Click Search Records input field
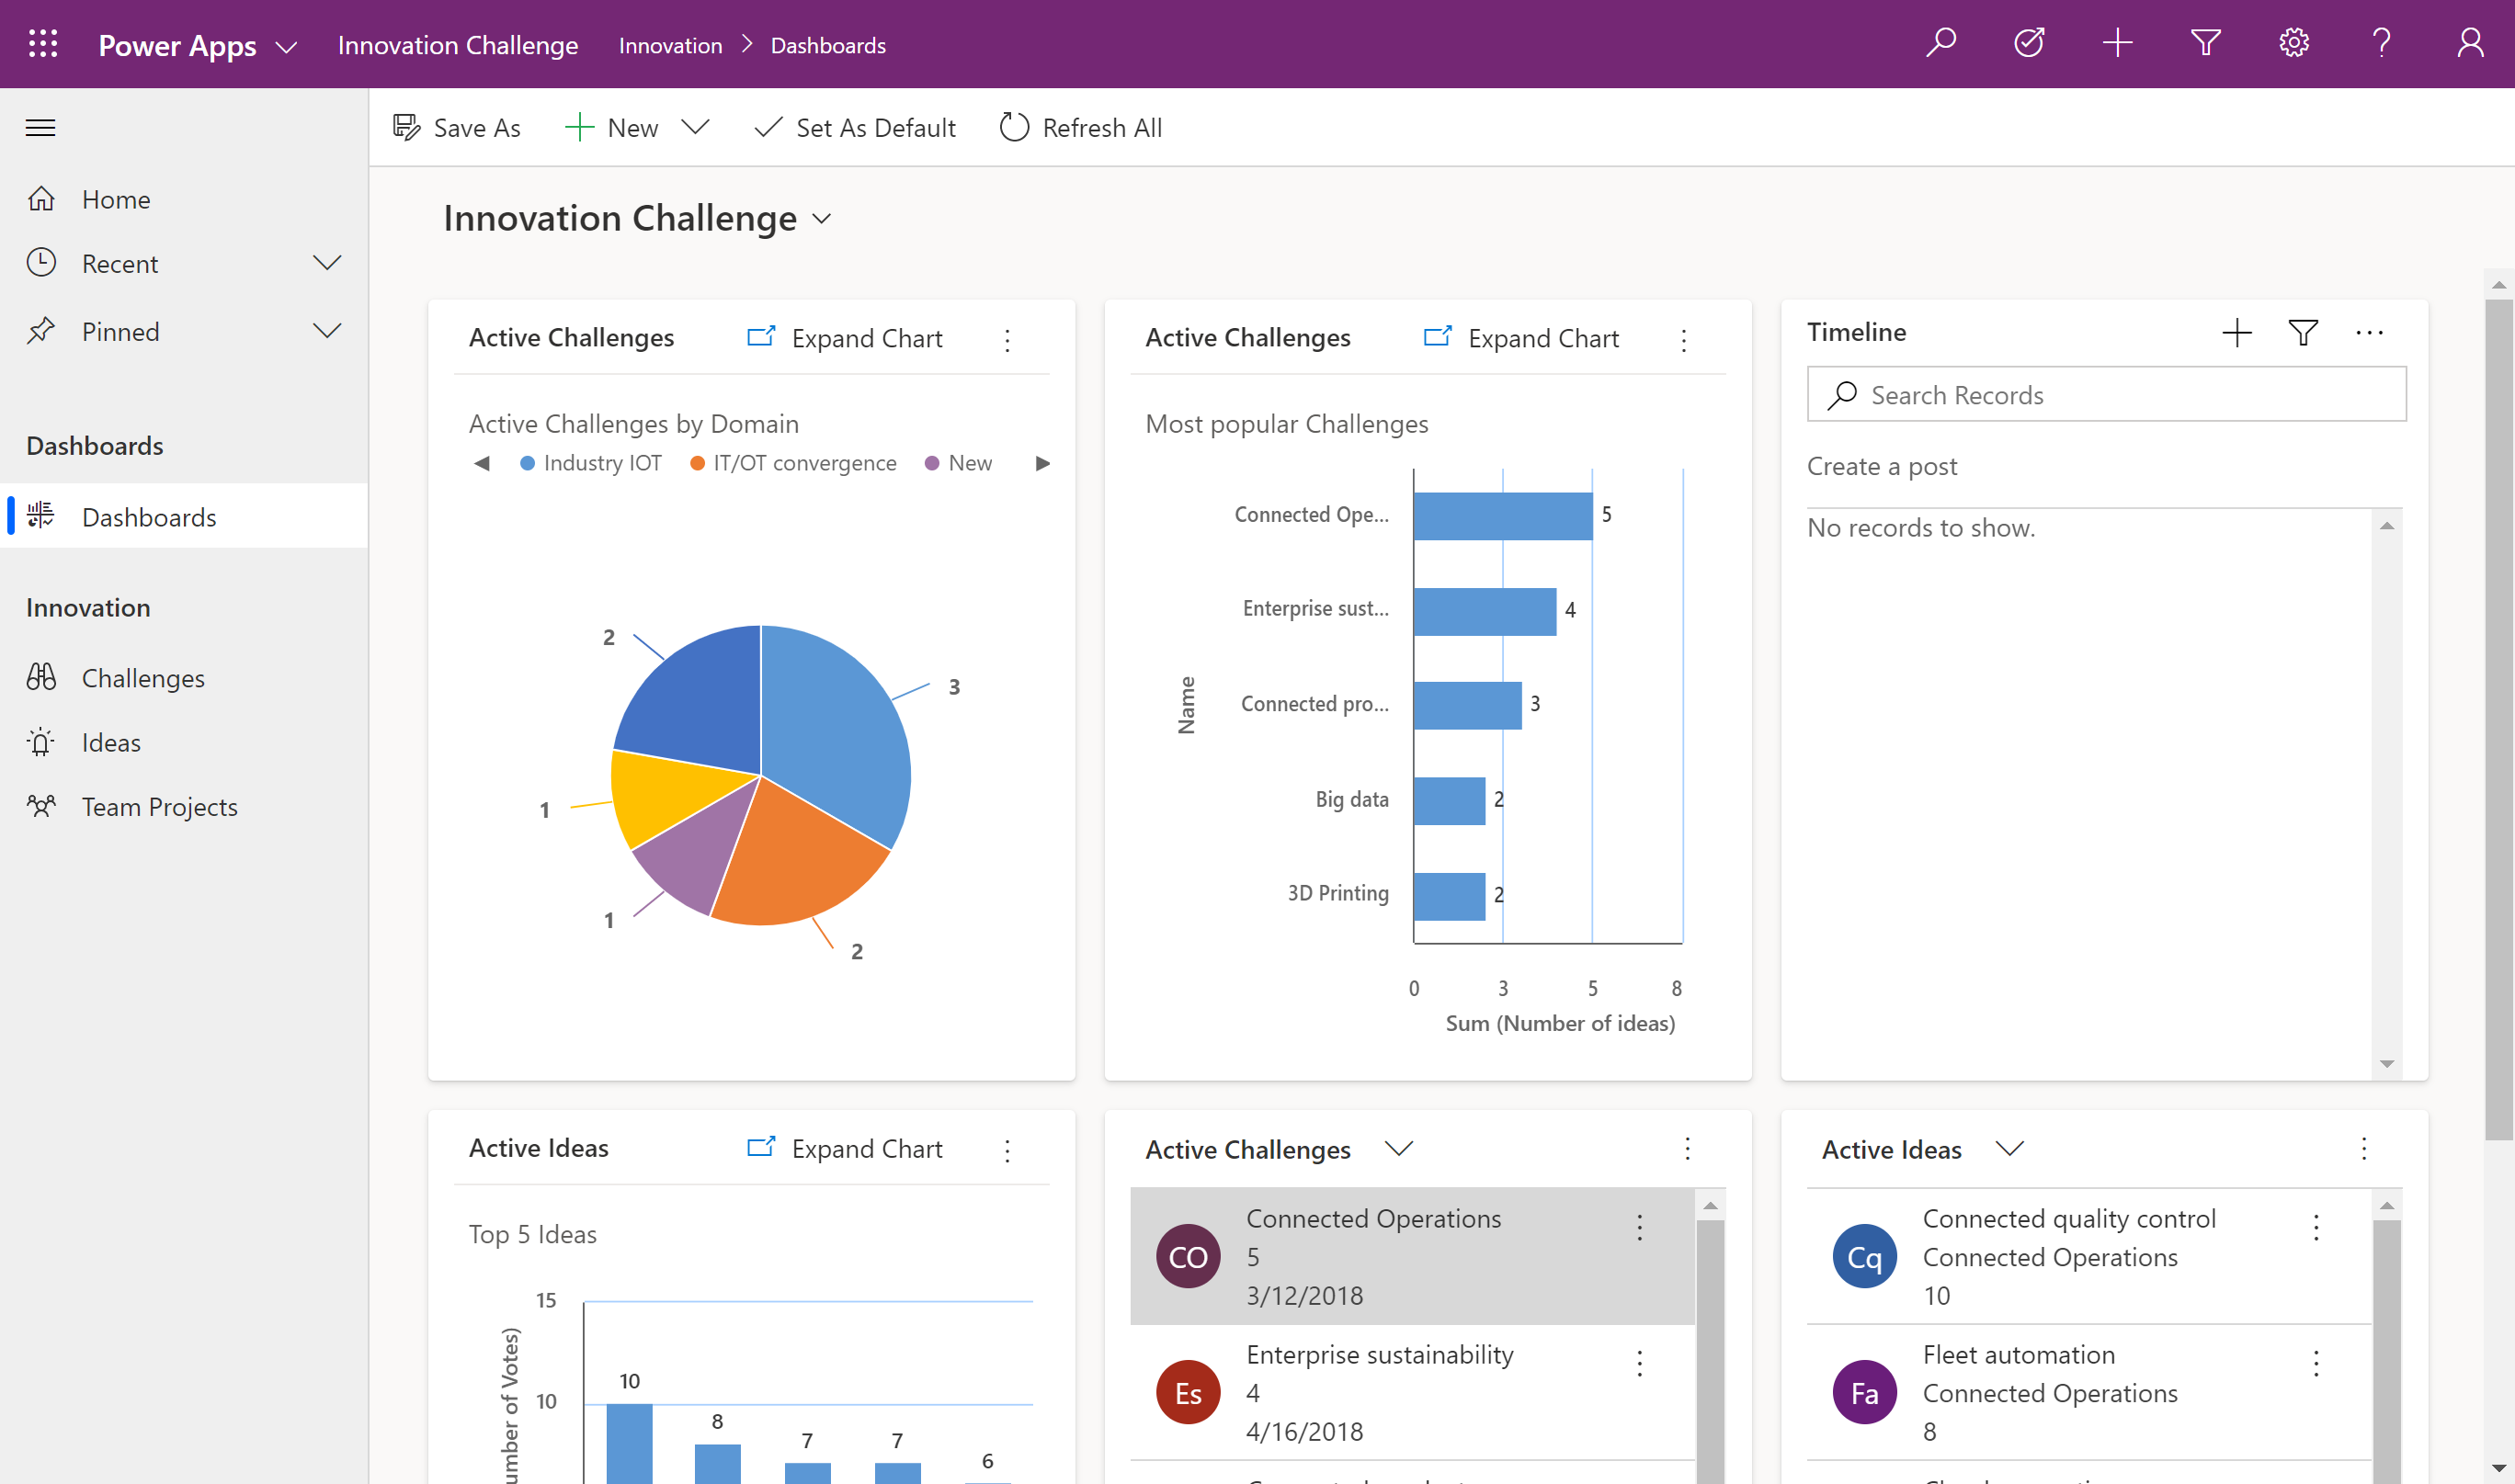Image resolution: width=2515 pixels, height=1484 pixels. [2107, 392]
